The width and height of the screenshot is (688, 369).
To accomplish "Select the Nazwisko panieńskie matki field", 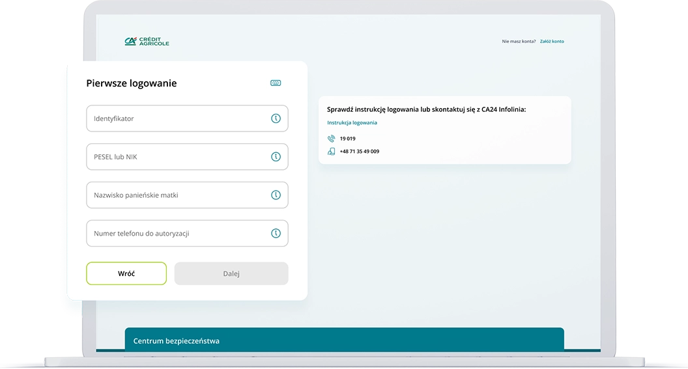I will pyautogui.click(x=176, y=195).
